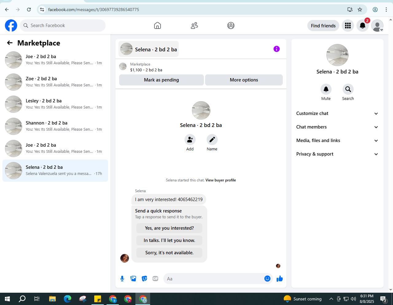The height and width of the screenshot is (305, 393).
Task: Click the browser address bar URL
Action: (x=94, y=10)
